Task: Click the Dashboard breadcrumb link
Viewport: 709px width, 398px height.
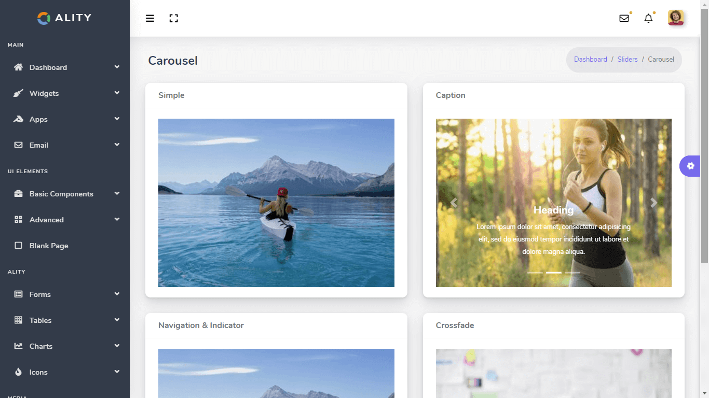Action: [590, 60]
